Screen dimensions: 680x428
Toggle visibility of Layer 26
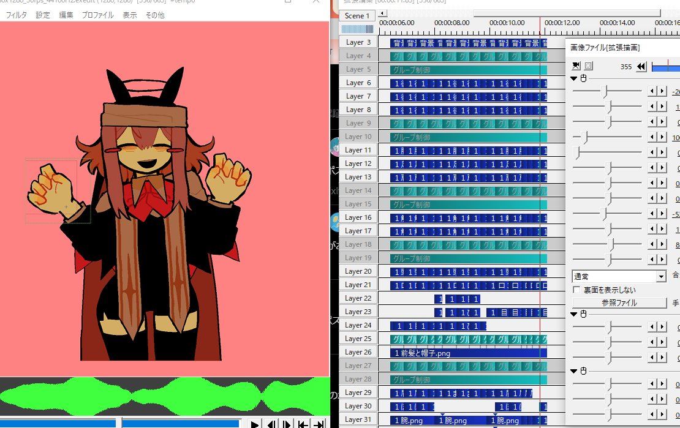pyautogui.click(x=358, y=352)
